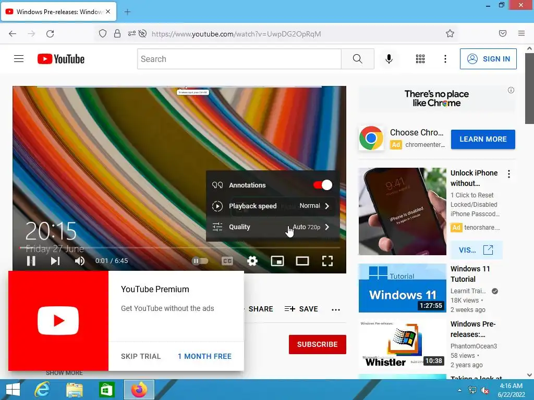Open the Windows Store taskbar icon

[106, 390]
